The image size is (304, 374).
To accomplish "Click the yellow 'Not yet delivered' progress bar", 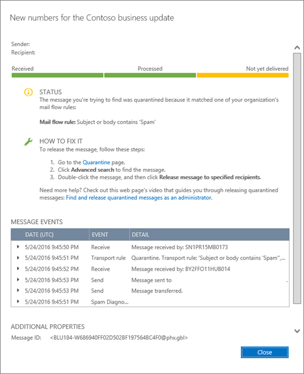I will pyautogui.click(x=243, y=76).
